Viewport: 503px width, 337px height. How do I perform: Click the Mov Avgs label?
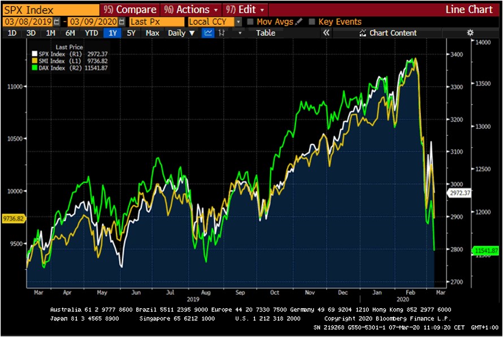pyautogui.click(x=275, y=22)
